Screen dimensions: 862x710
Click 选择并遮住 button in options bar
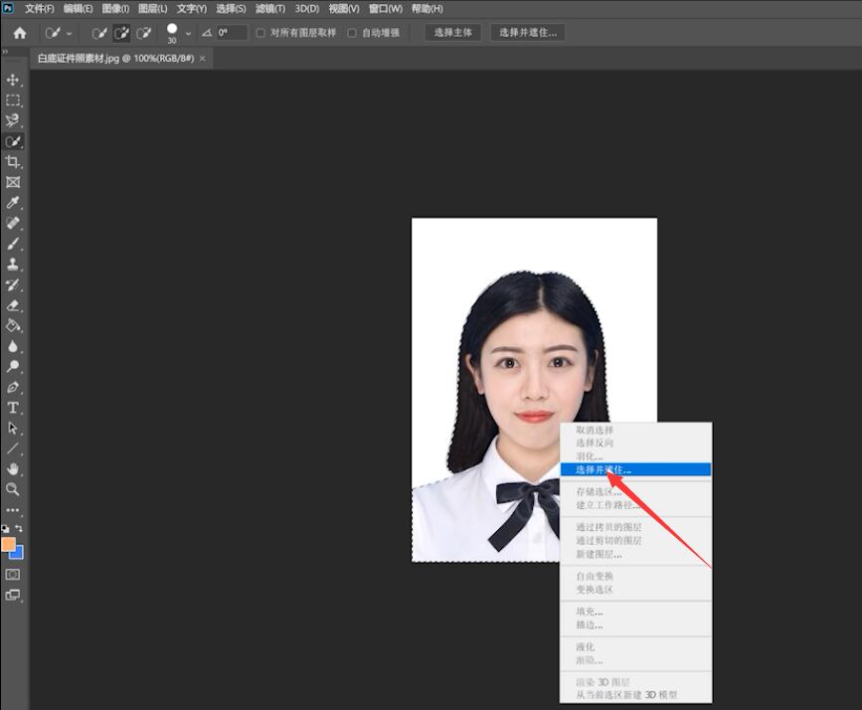pyautogui.click(x=528, y=33)
